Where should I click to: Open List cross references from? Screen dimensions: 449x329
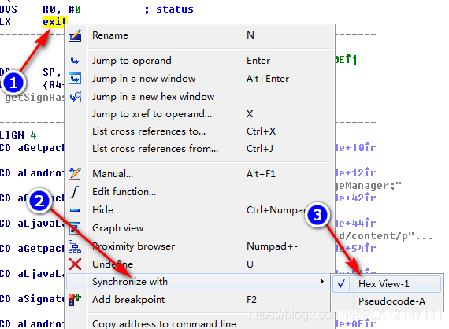click(x=199, y=149)
